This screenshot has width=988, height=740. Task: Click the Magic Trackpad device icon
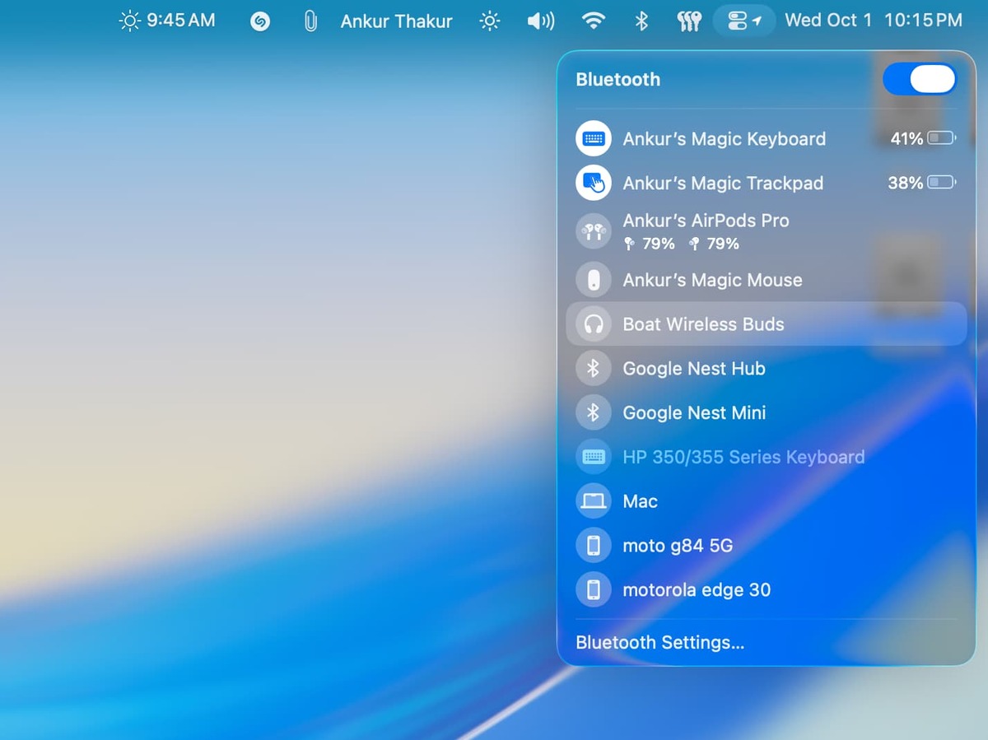593,183
